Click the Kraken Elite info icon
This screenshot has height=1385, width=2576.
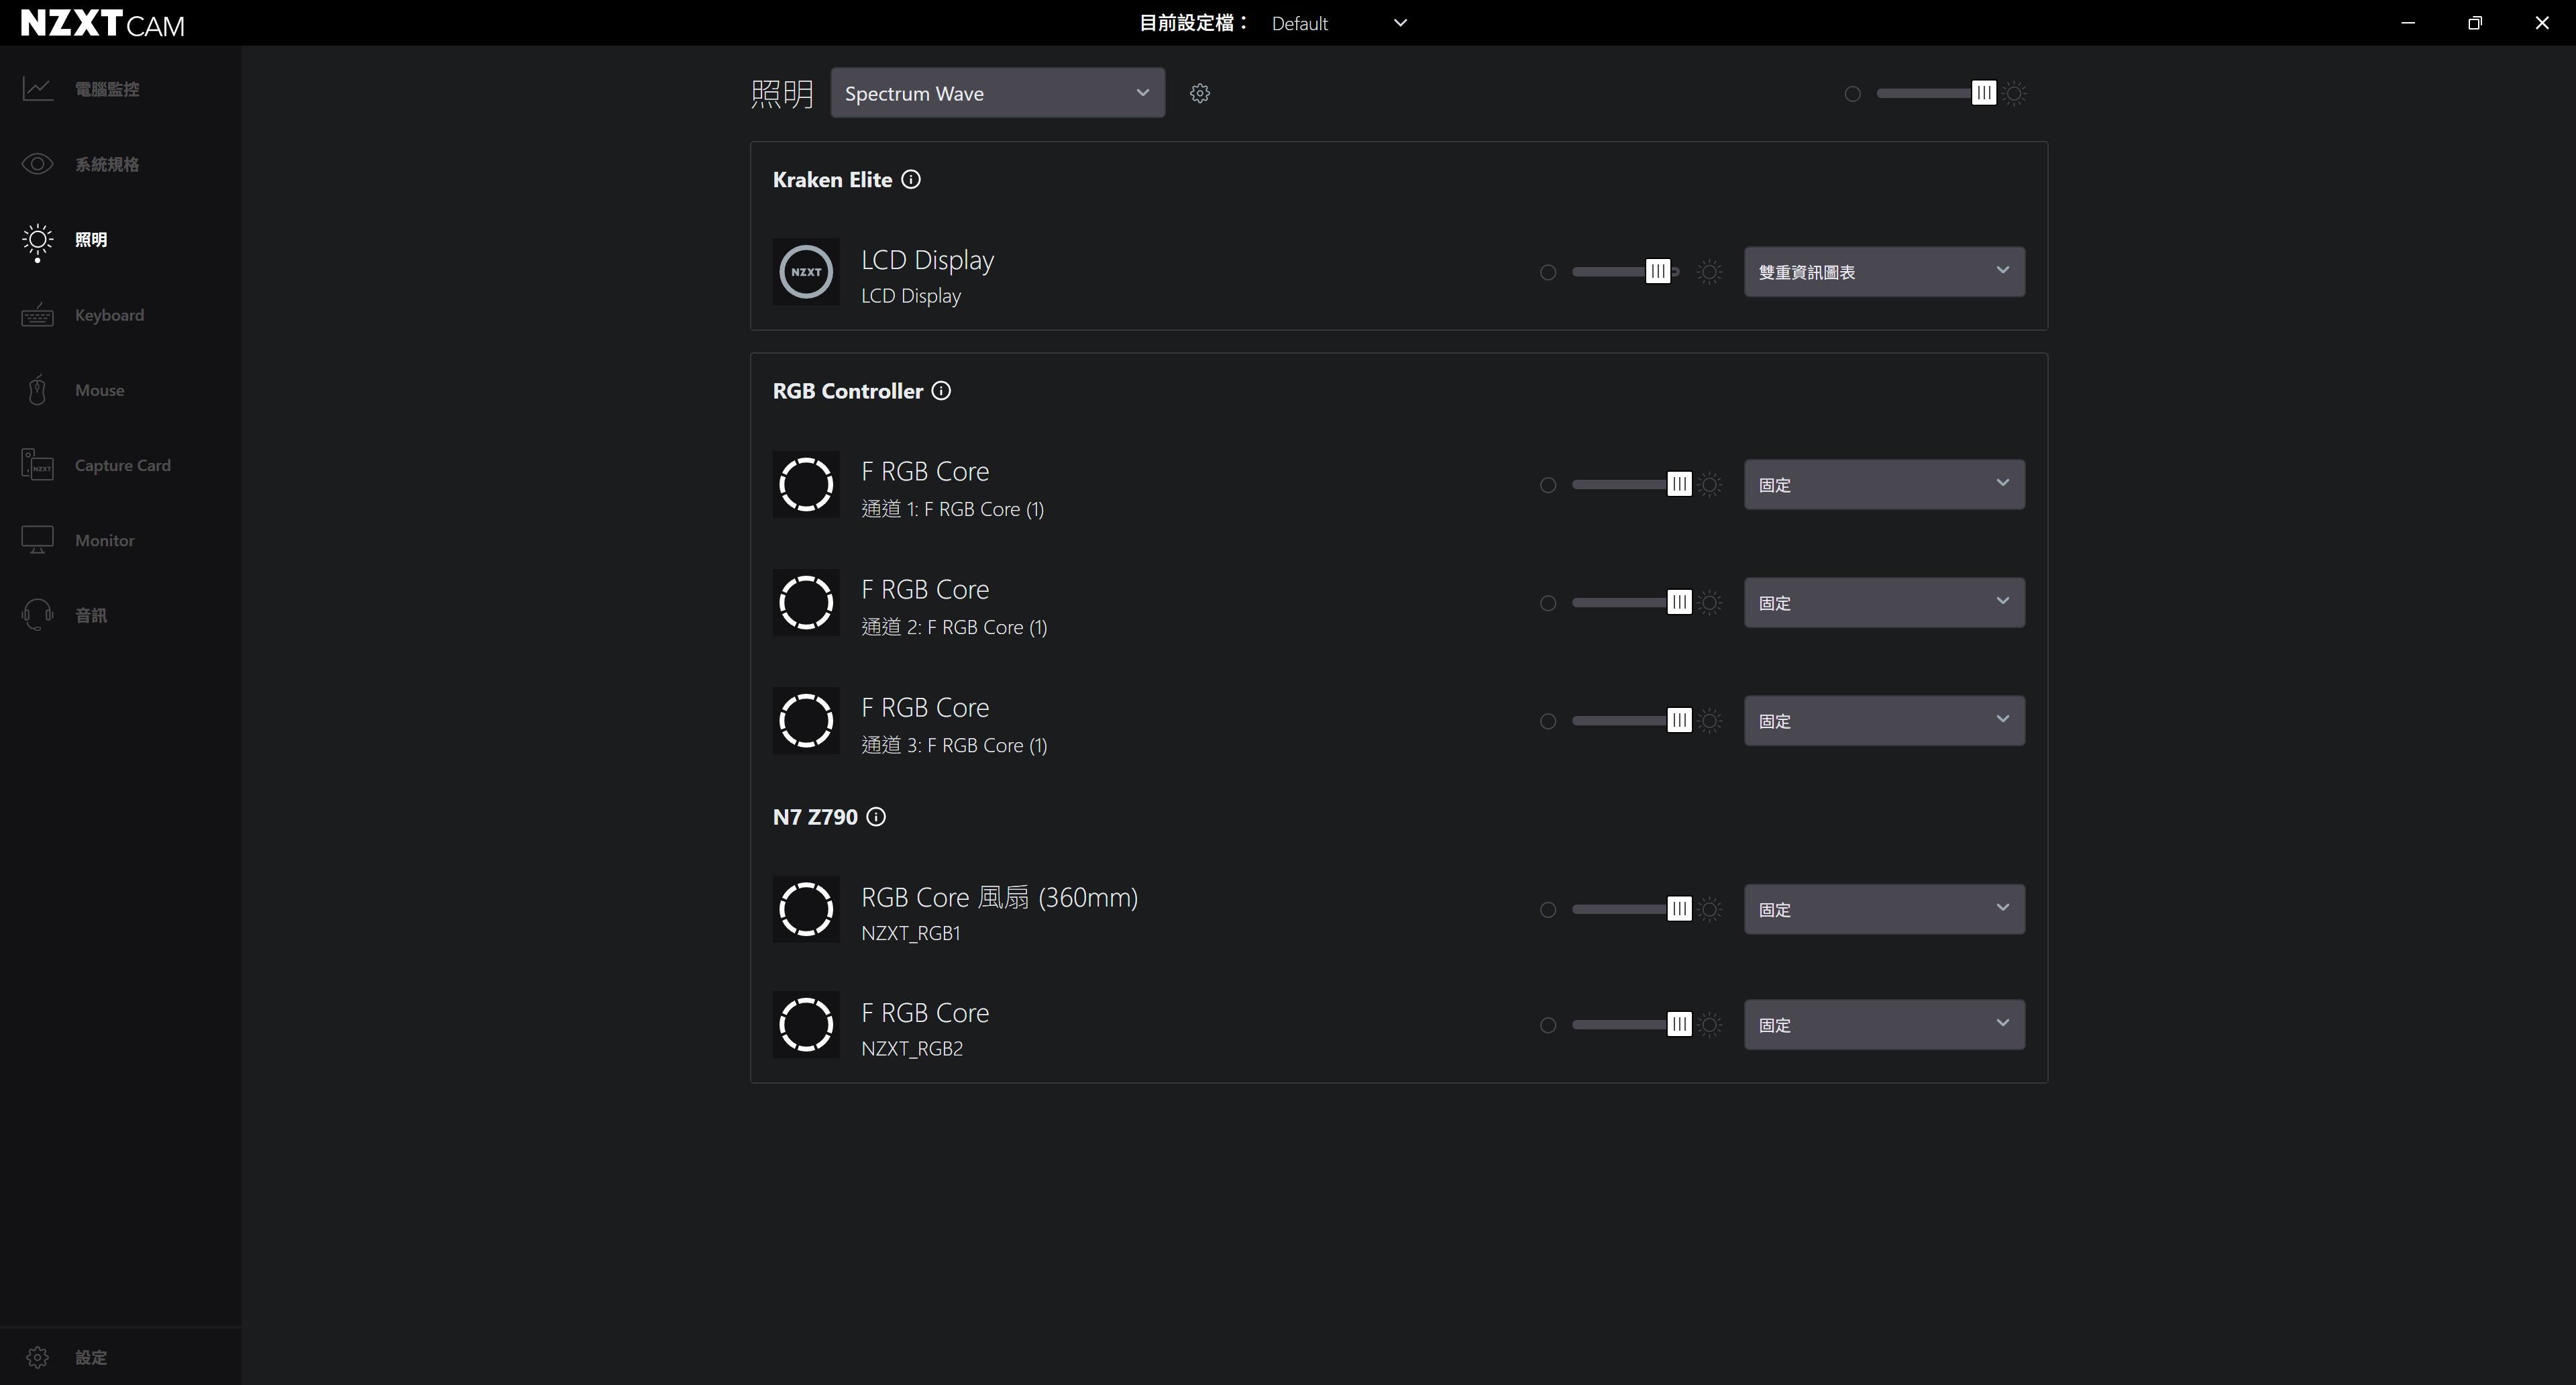(x=911, y=179)
